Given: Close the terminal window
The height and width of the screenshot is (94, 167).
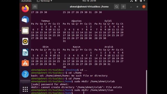Looking at the screenshot, I should (x=144, y=7).
